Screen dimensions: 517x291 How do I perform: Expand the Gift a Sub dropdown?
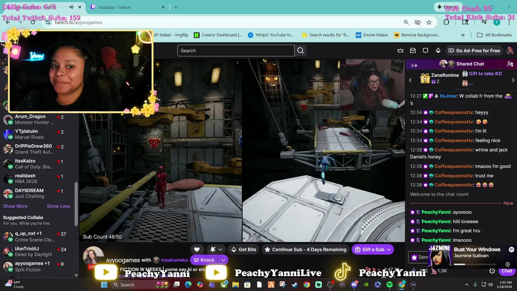point(389,249)
